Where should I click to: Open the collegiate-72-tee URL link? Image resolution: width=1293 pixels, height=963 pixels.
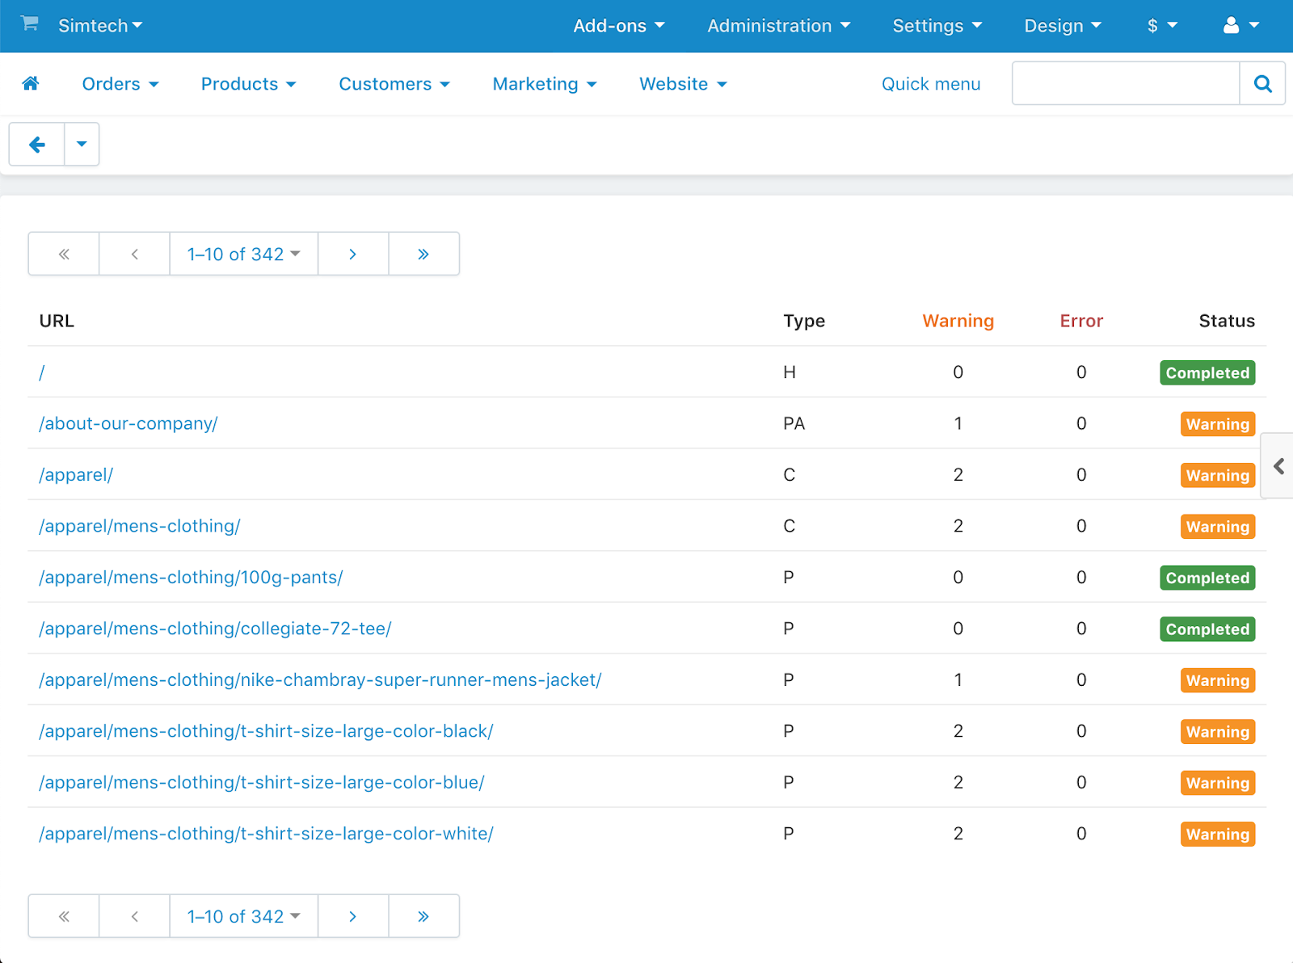click(x=215, y=629)
